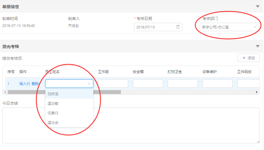Viewport: 264px width, 150px height.
Task: Select 任贵行 from the list
Action: pyautogui.click(x=69, y=113)
